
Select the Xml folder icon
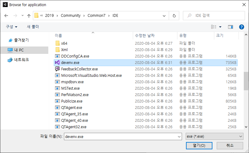(x=58, y=50)
